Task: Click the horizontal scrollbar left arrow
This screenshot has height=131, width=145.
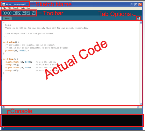Action: pyautogui.click(x=3, y=107)
